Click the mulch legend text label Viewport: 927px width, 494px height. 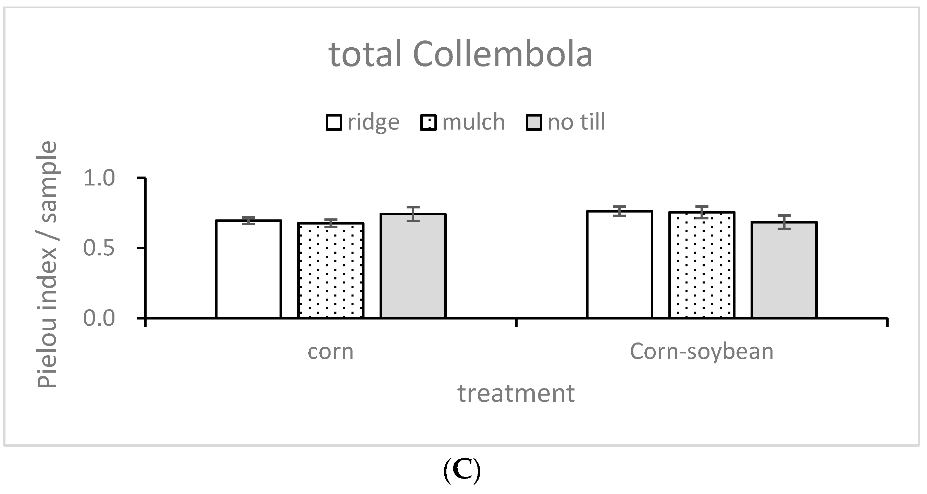(x=473, y=122)
